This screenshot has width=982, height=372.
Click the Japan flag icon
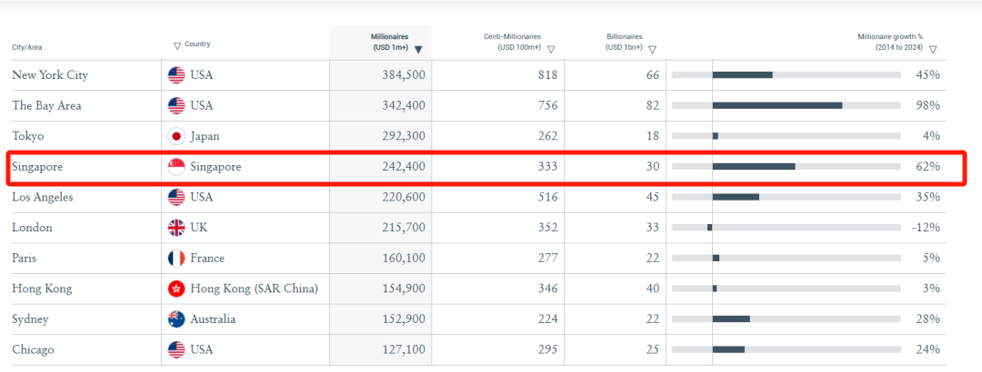176,136
